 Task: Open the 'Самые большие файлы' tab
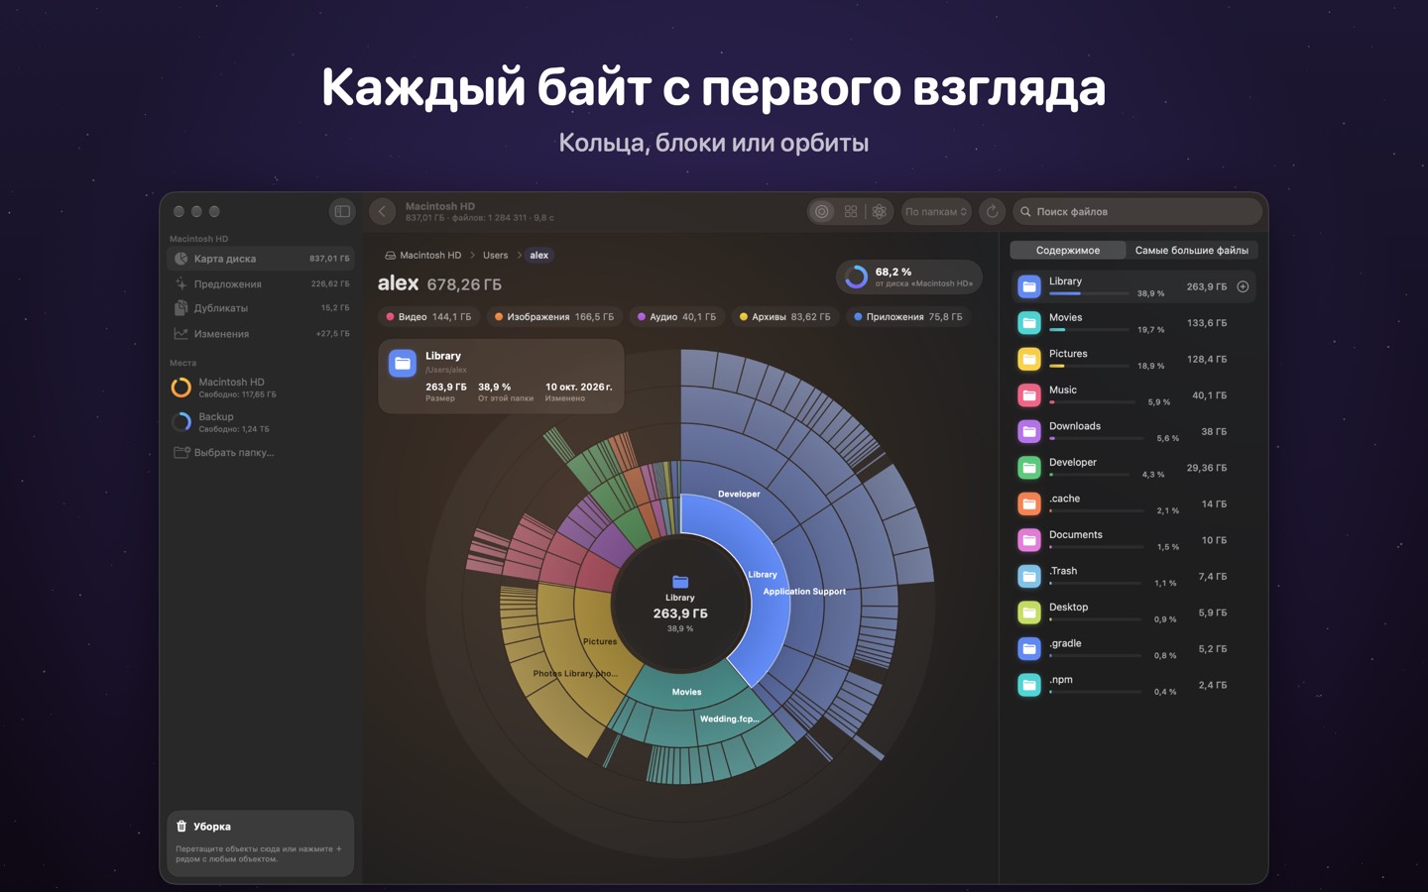tap(1192, 250)
